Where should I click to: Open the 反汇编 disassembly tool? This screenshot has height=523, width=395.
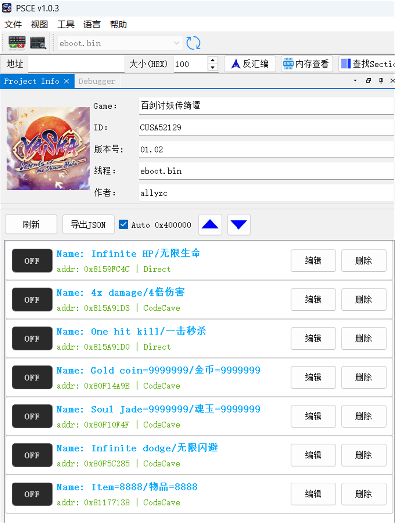(250, 64)
